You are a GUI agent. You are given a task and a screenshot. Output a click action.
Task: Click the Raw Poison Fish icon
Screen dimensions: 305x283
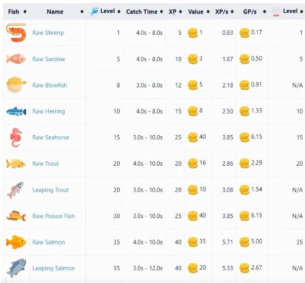pyautogui.click(x=16, y=216)
